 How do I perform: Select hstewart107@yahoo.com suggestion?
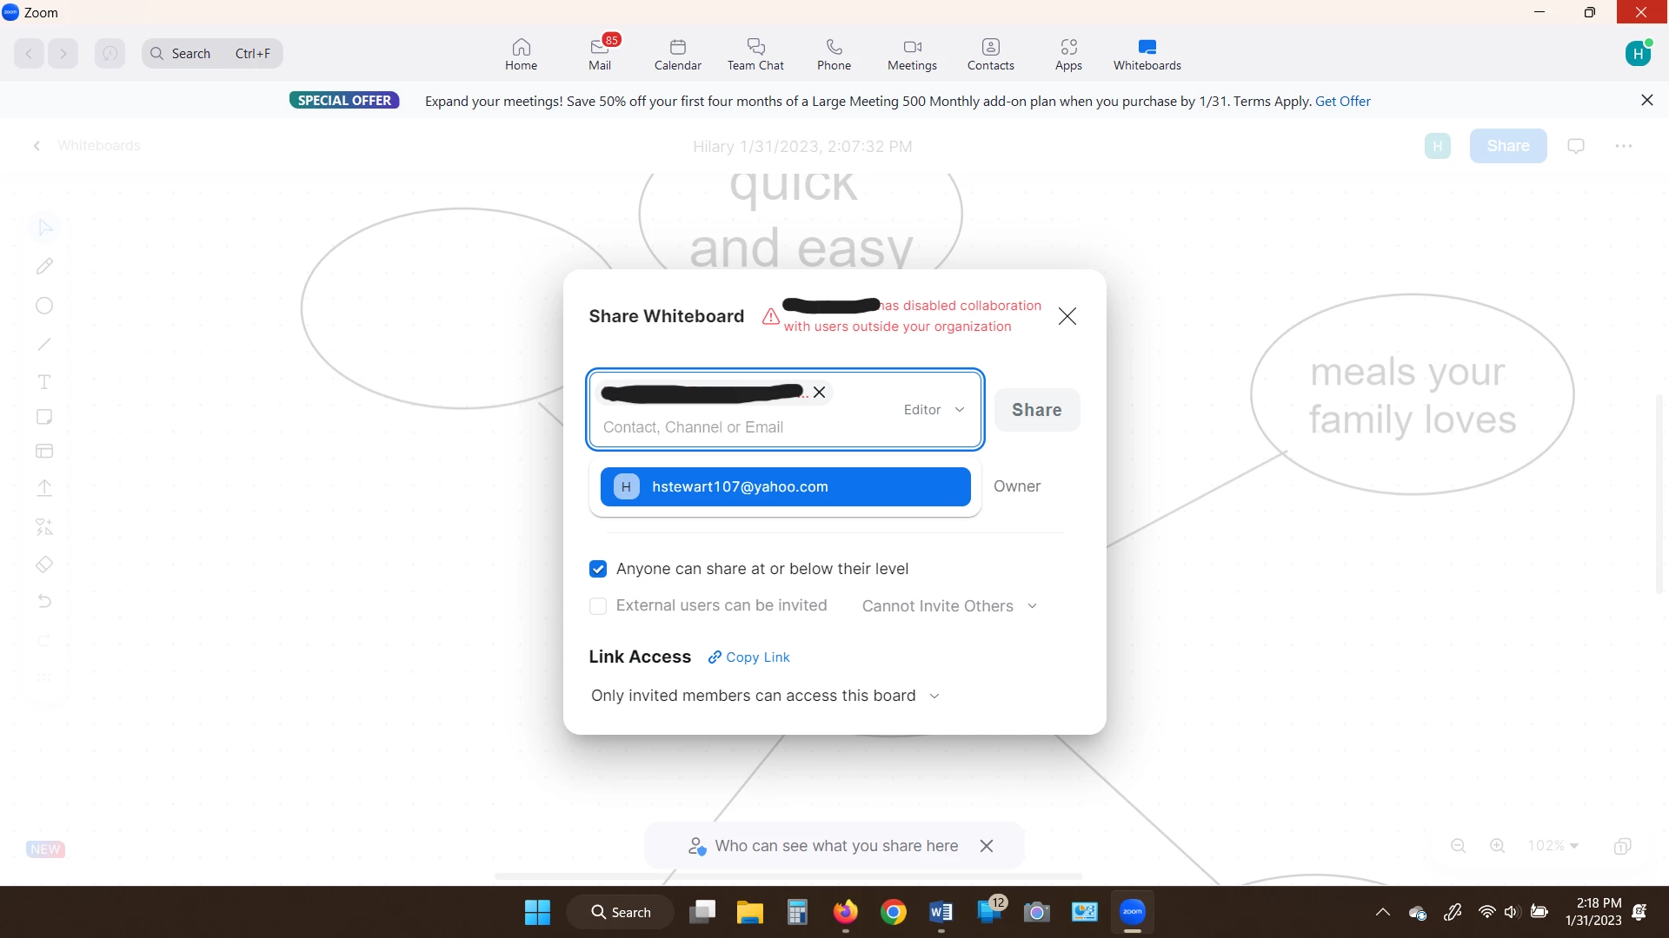coord(785,487)
